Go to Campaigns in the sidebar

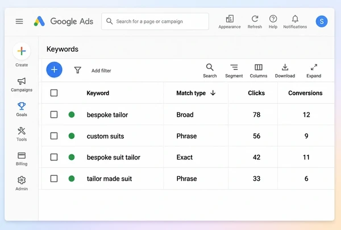[x=22, y=85]
